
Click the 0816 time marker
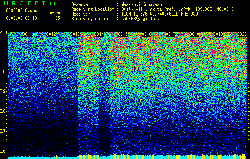pos(147,34)
